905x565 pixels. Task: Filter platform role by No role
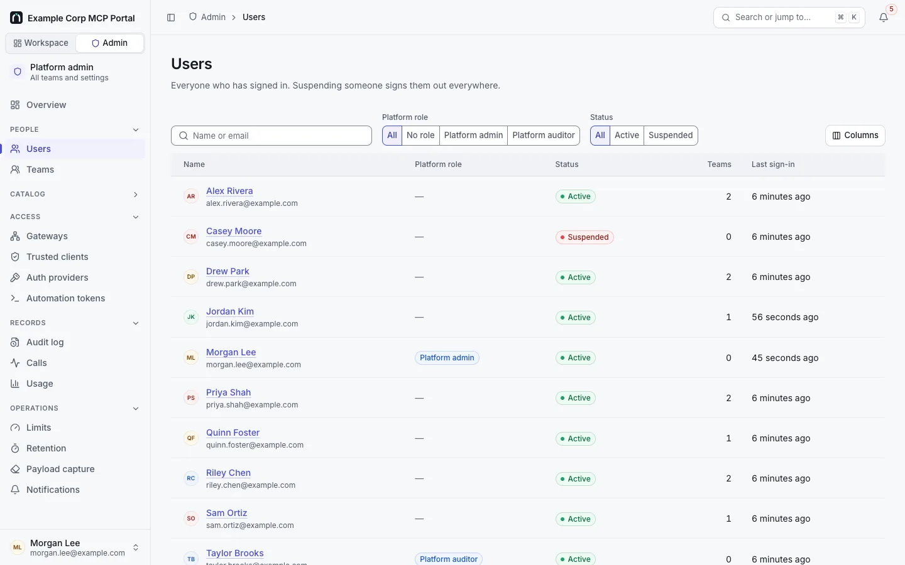click(x=420, y=136)
